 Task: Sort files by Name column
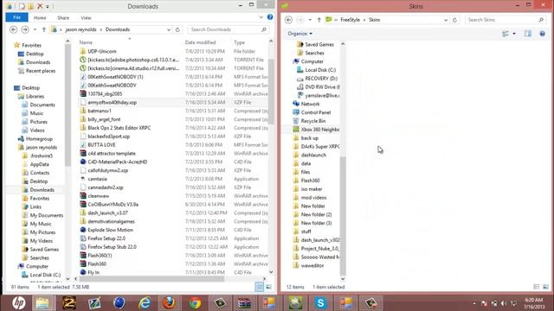(86, 42)
